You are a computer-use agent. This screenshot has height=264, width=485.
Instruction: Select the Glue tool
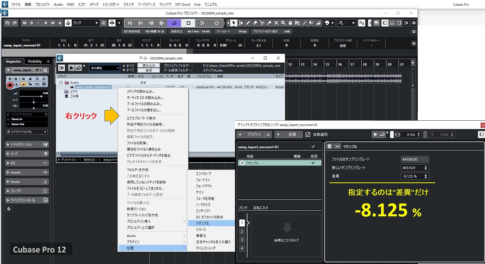coord(269,23)
